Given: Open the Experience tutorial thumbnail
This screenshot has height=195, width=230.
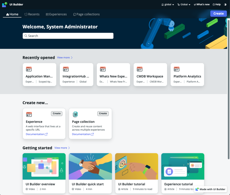Looking at the screenshot, I should 183,166.
